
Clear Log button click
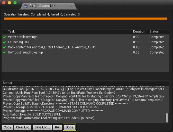click(23, 127)
